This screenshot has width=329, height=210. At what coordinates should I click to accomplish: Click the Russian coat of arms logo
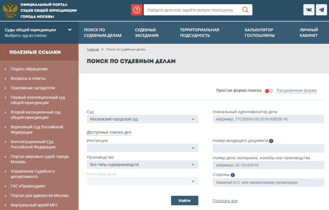point(10,10)
